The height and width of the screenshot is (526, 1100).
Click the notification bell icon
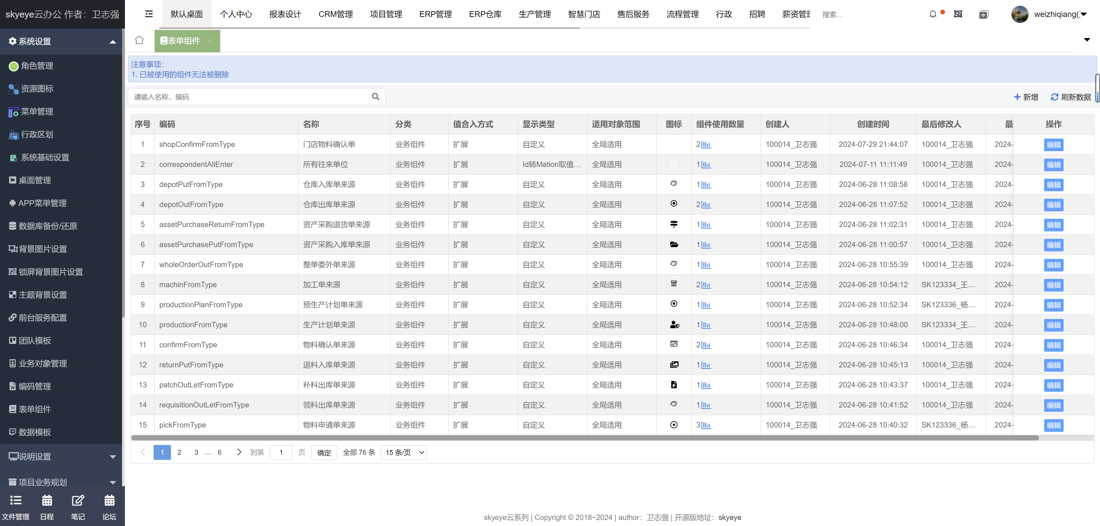[933, 14]
